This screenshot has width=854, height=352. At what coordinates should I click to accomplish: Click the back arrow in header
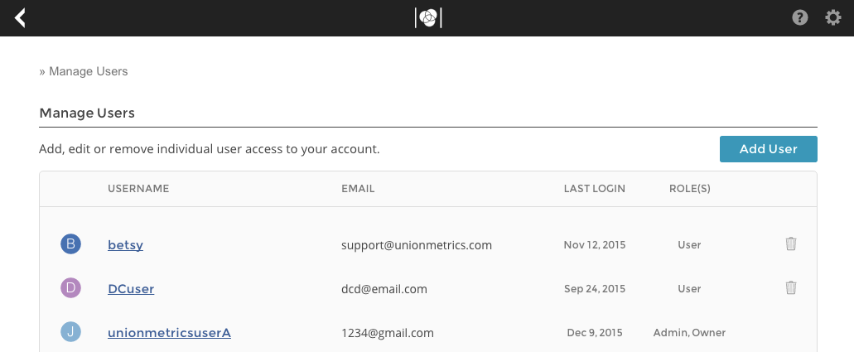click(21, 17)
